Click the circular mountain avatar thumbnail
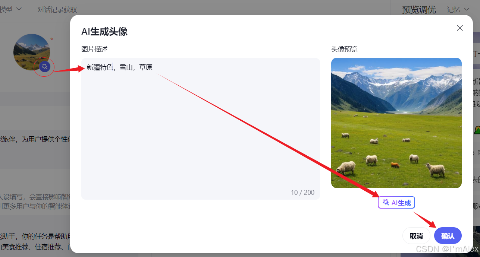The width and height of the screenshot is (480, 257). (x=32, y=52)
